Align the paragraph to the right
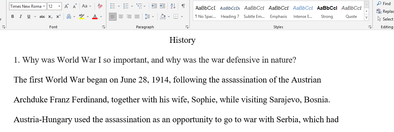This screenshot has width=394, height=132. coord(129,16)
